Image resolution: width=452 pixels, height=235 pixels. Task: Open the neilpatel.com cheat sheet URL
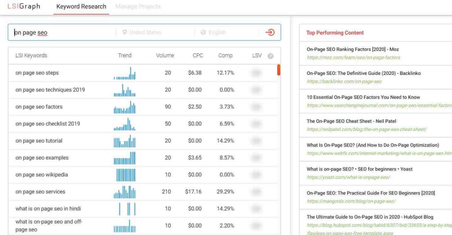(x=367, y=129)
